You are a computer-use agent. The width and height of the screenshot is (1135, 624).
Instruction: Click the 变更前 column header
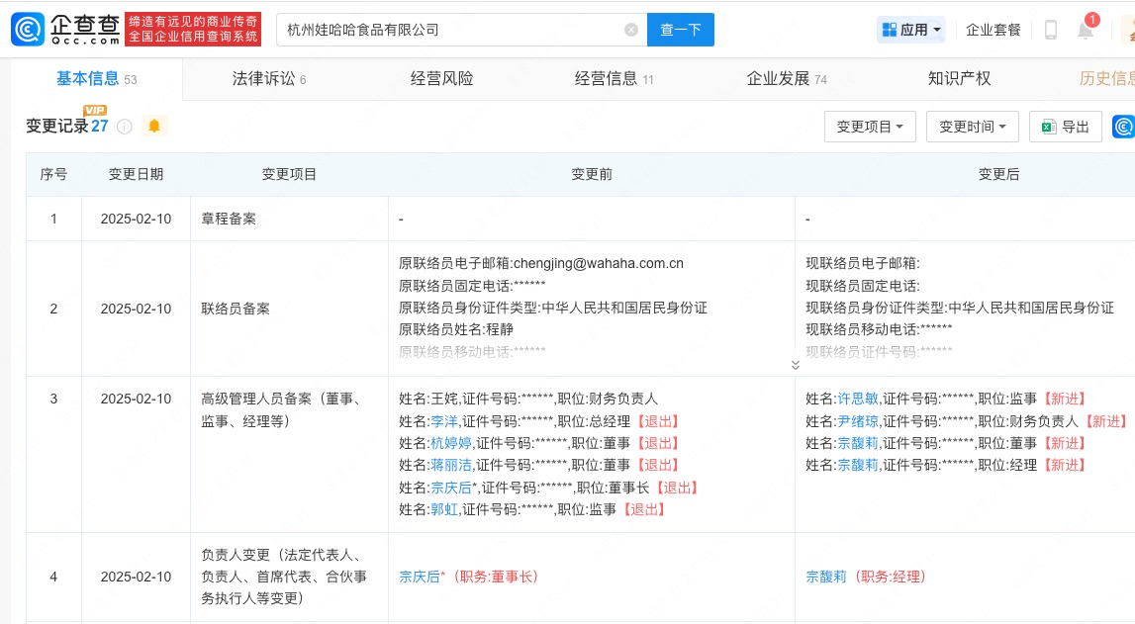pos(592,174)
